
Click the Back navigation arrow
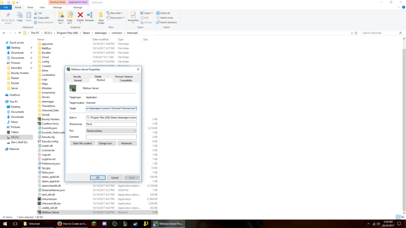click(x=4, y=33)
